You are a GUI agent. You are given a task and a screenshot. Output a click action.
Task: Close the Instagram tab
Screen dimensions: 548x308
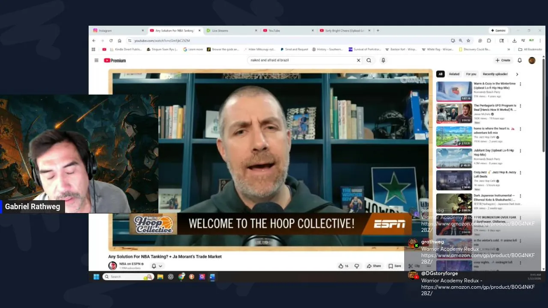point(143,30)
